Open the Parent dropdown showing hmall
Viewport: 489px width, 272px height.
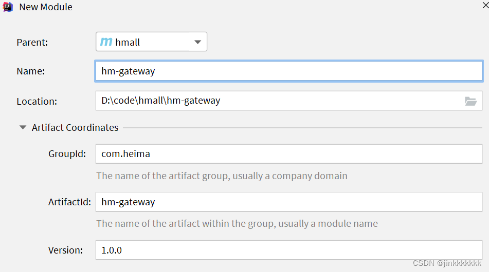[151, 42]
